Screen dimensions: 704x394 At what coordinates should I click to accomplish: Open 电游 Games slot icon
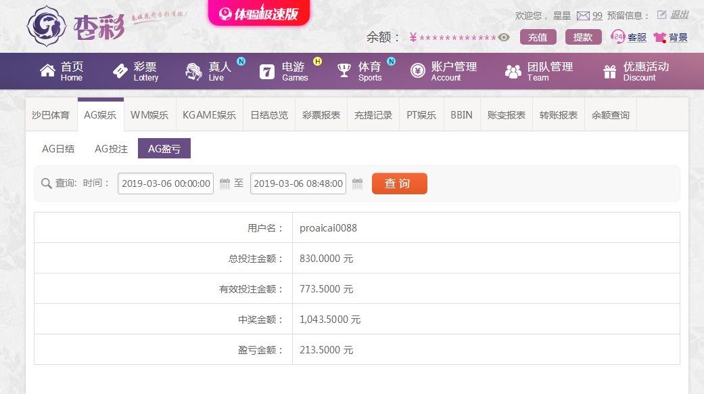pos(266,72)
